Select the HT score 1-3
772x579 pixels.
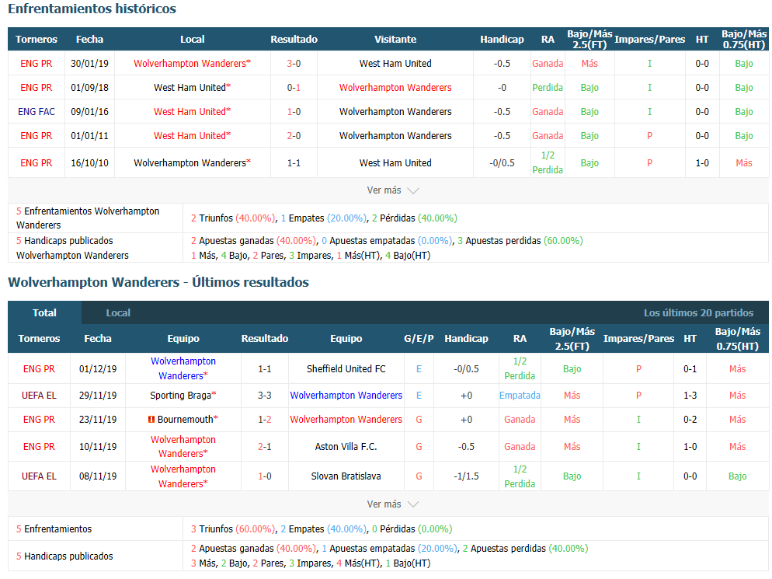pyautogui.click(x=690, y=396)
